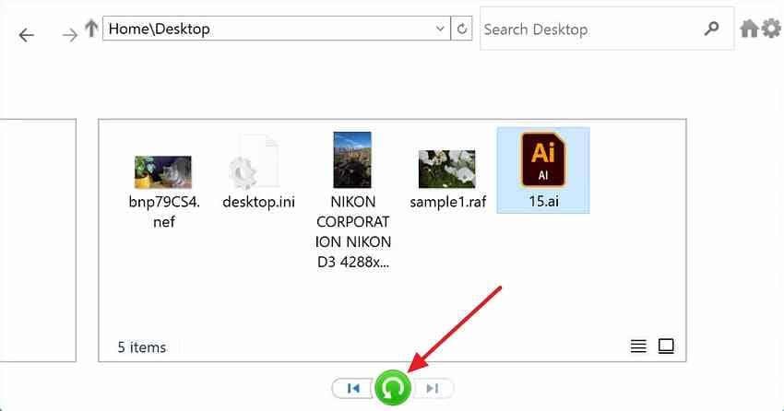Select the 15.ai Illustrator file icon
This screenshot has width=784, height=411.
pos(543,159)
